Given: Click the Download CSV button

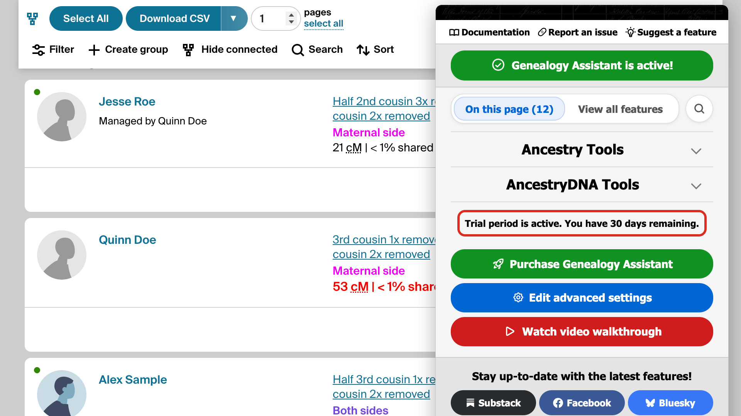Looking at the screenshot, I should tap(174, 18).
